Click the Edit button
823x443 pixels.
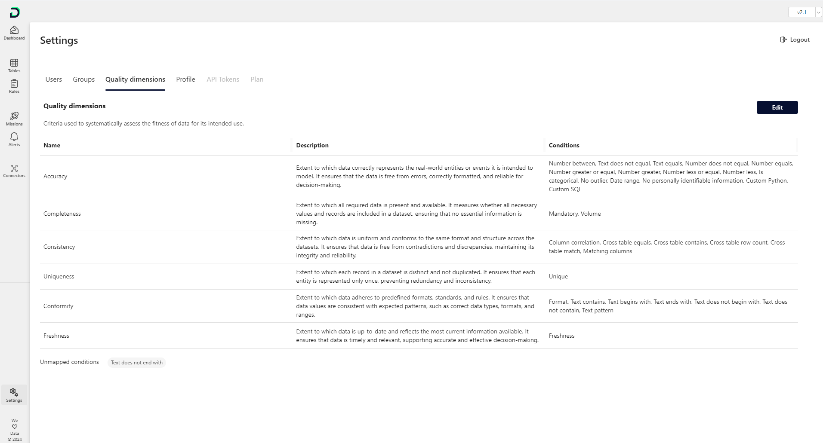[x=777, y=107]
